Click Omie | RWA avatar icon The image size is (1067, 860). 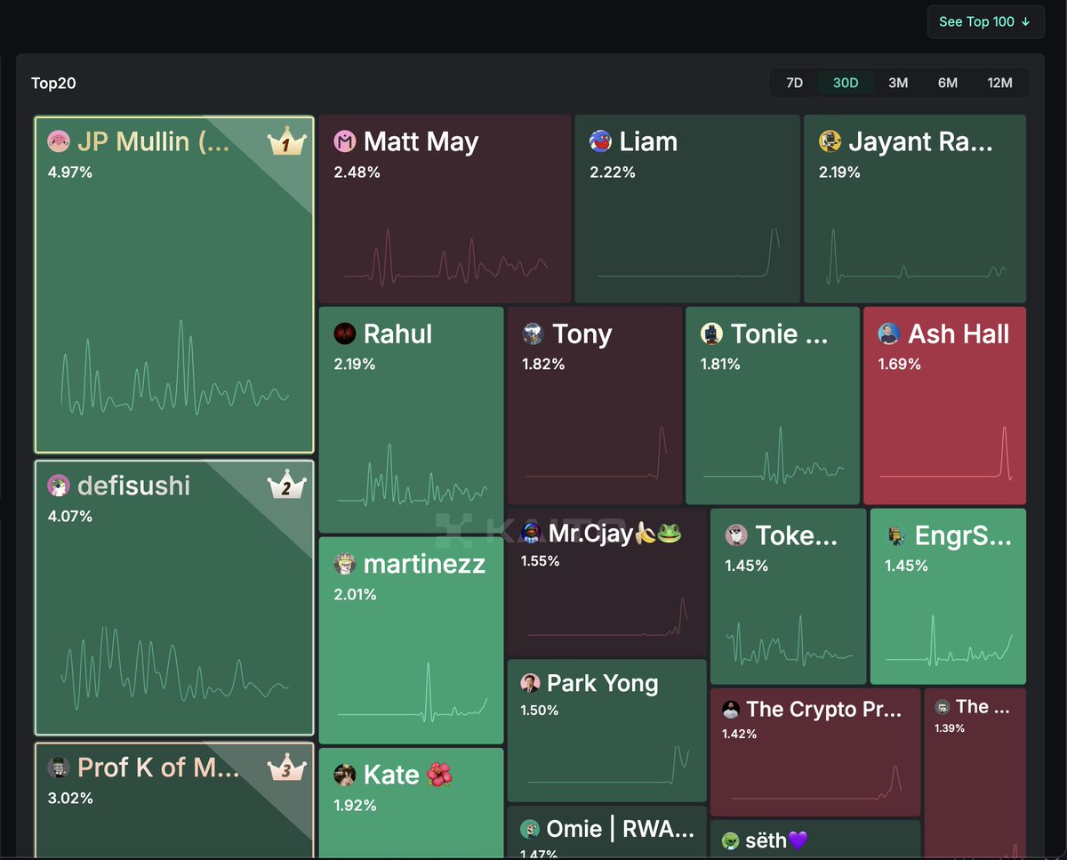pos(530,829)
